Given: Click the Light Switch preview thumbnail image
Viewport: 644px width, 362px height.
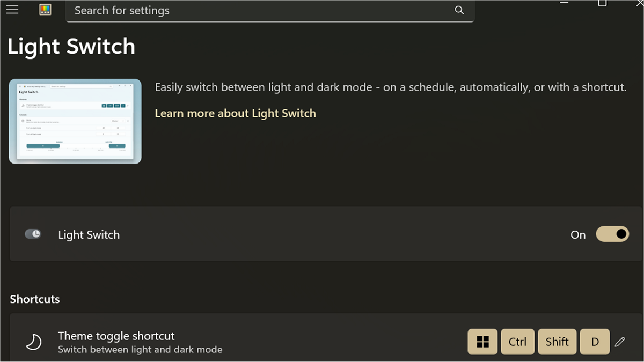Looking at the screenshot, I should (75, 121).
